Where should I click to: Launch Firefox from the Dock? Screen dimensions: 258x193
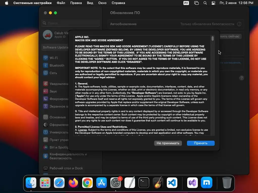pyautogui.click(x=73, y=183)
